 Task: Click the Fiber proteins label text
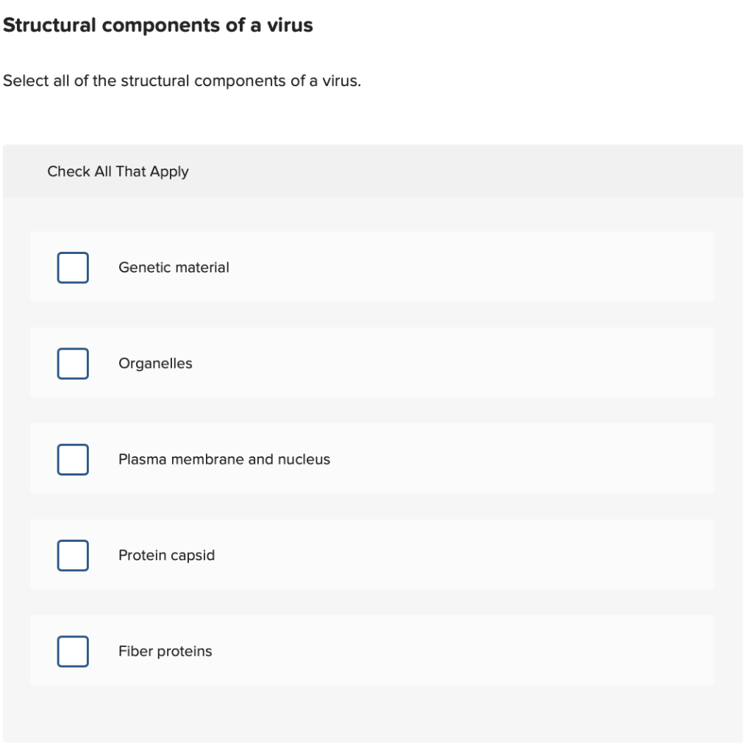coord(165,651)
